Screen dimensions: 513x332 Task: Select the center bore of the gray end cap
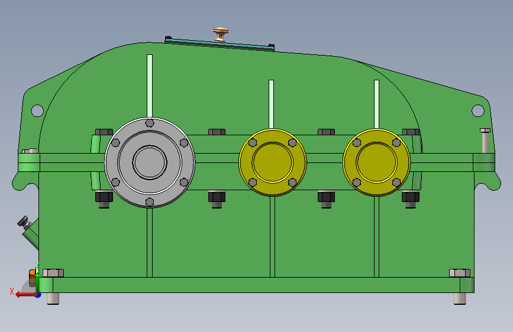(x=150, y=162)
